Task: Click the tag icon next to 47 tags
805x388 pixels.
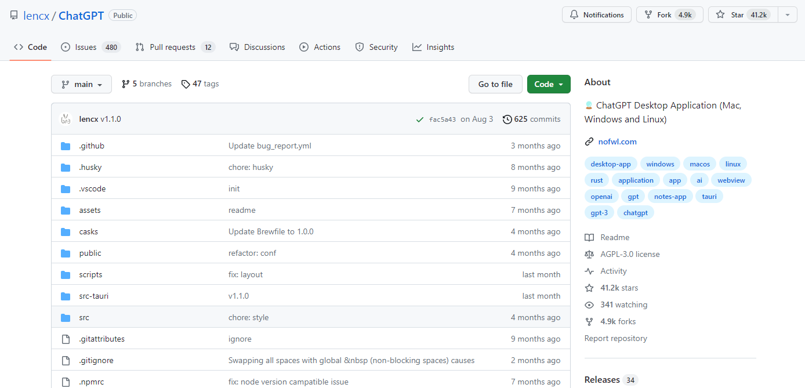Action: pos(186,84)
